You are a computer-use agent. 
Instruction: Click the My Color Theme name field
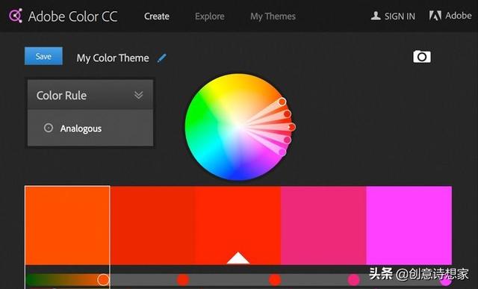pos(113,58)
